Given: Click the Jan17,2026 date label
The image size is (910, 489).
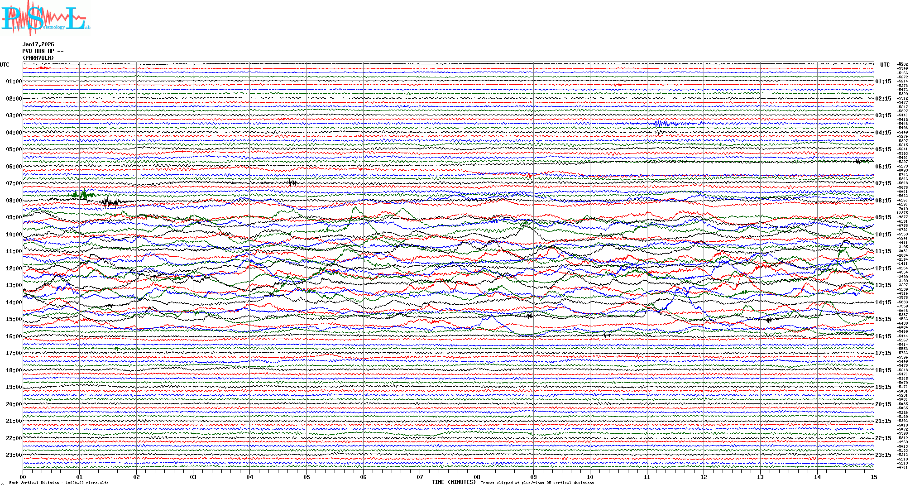Looking at the screenshot, I should coord(38,44).
